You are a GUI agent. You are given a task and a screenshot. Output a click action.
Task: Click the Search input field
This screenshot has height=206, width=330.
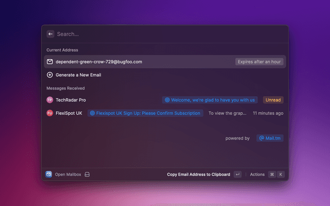point(155,34)
